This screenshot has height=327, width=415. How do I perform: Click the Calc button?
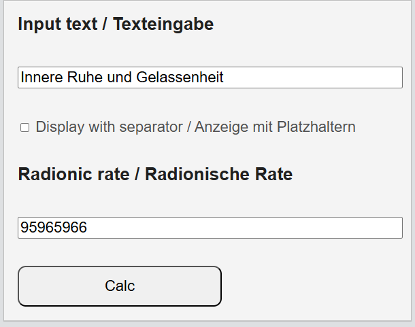click(120, 286)
